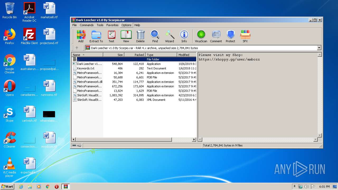Go up one folder using the arrow button

click(x=77, y=48)
